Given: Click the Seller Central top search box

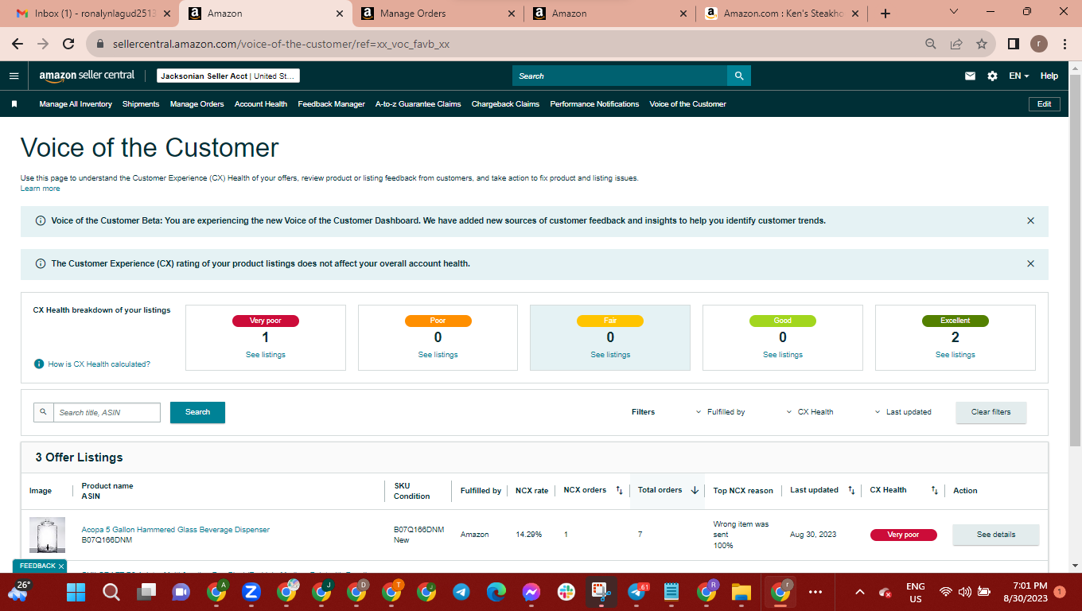Looking at the screenshot, I should click(x=620, y=76).
